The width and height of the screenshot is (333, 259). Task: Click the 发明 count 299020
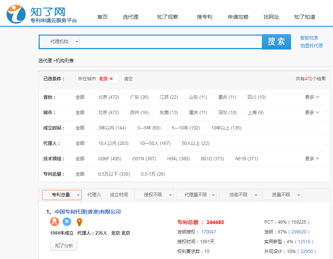pyautogui.click(x=299, y=232)
